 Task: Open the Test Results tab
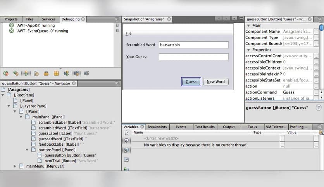pyautogui.click(x=205, y=127)
